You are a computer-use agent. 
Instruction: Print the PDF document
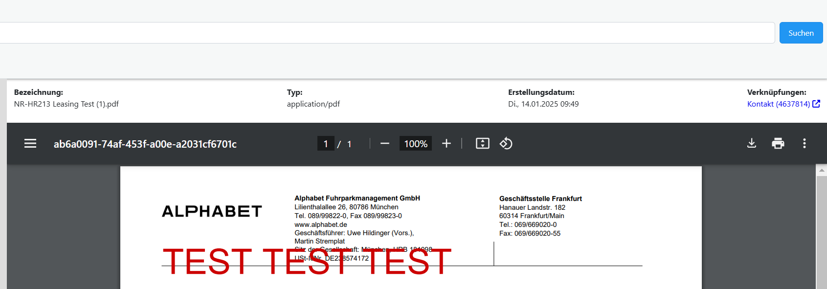coord(778,143)
